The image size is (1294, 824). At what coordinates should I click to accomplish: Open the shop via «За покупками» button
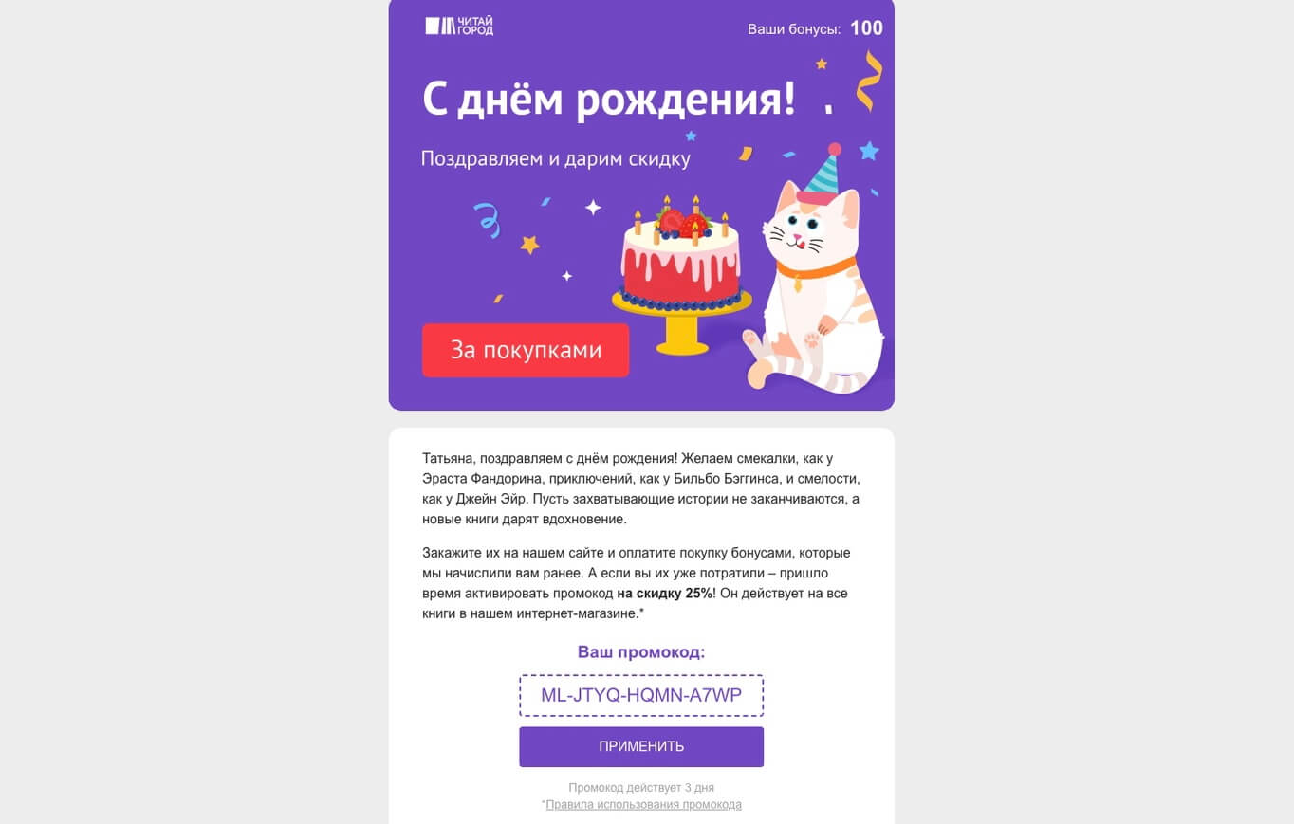(x=526, y=350)
